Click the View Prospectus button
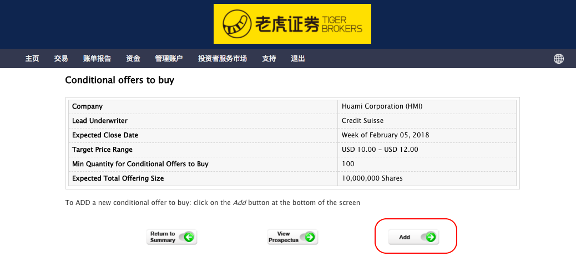Screen dimensions: 576x277 292,237
